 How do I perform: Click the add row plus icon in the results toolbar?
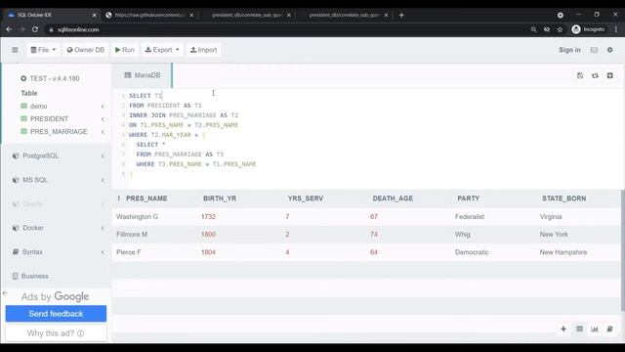click(x=563, y=329)
